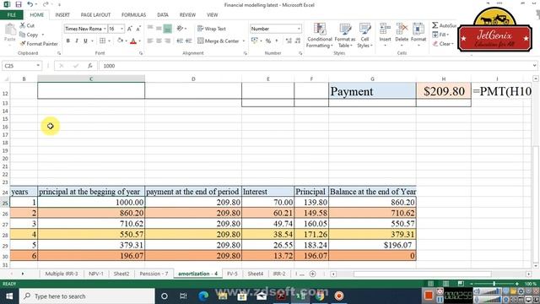Click the Paste icon in Clipboard
This screenshot has width=540, height=304.
click(x=10, y=30)
